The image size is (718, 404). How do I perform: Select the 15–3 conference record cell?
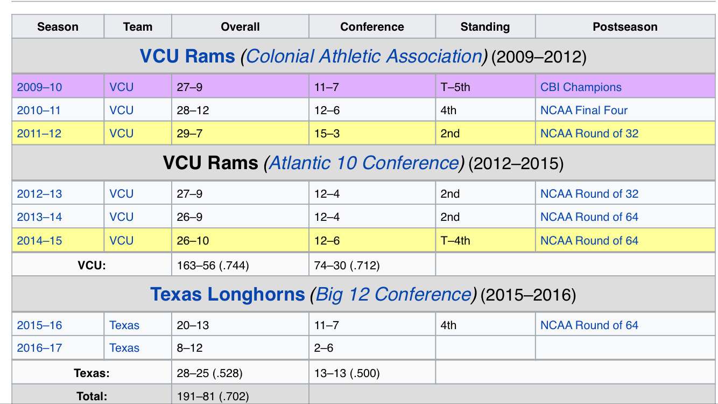coord(372,134)
